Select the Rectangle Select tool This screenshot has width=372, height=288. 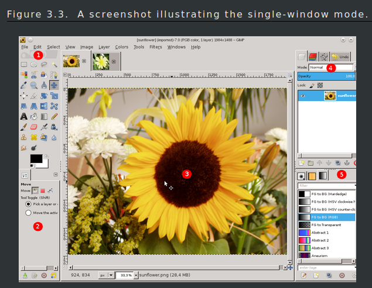[x=24, y=64]
